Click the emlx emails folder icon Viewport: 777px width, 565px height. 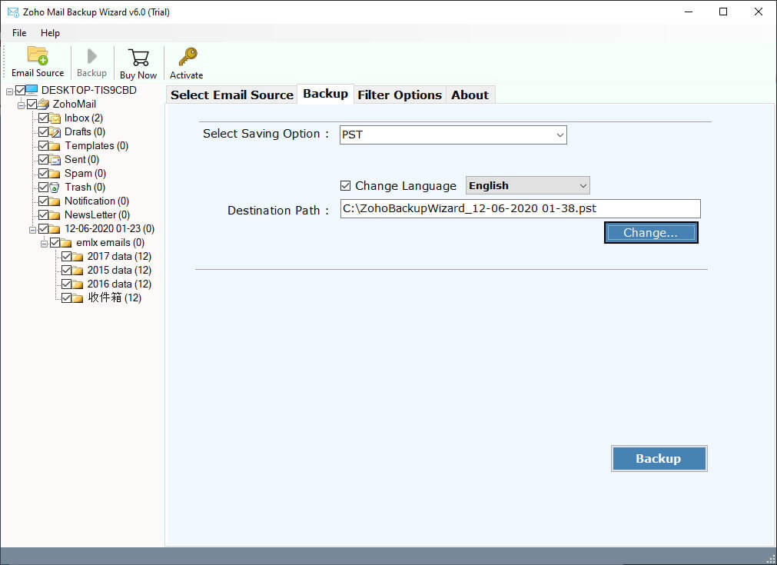[66, 243]
